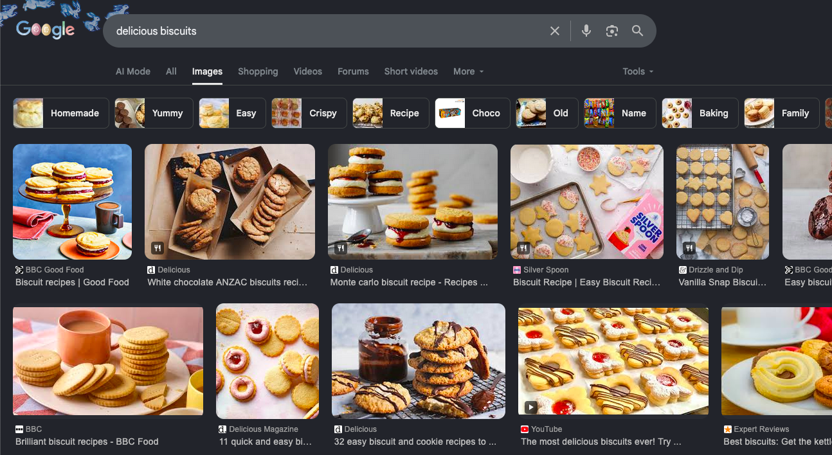Click the YouTube favicon

pyautogui.click(x=525, y=429)
